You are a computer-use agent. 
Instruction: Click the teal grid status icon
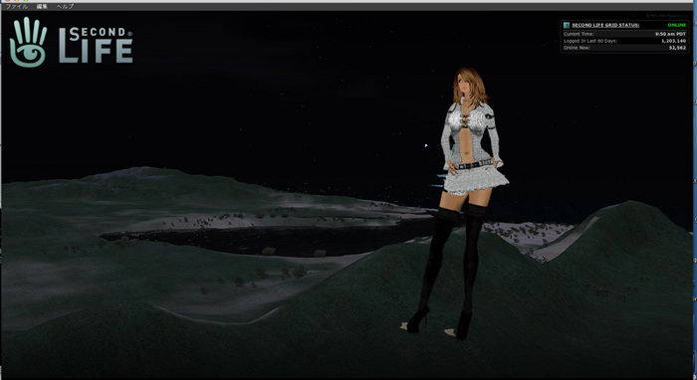567,25
